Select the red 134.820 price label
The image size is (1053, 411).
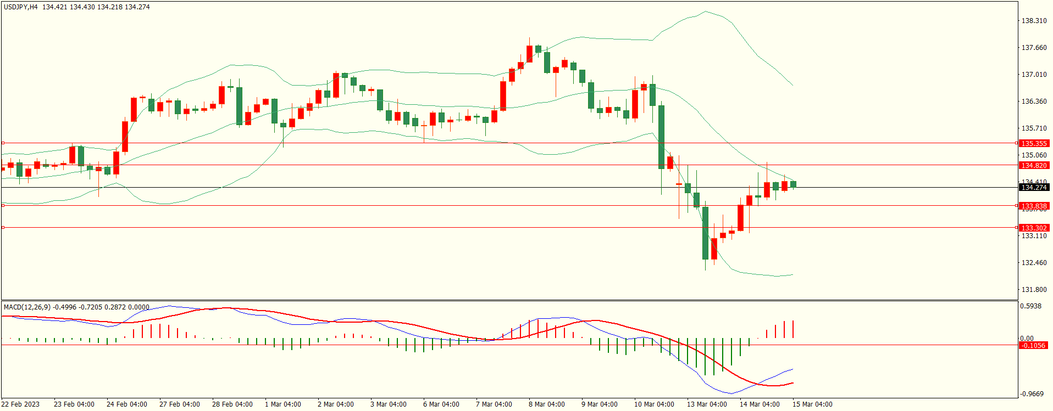click(1034, 166)
